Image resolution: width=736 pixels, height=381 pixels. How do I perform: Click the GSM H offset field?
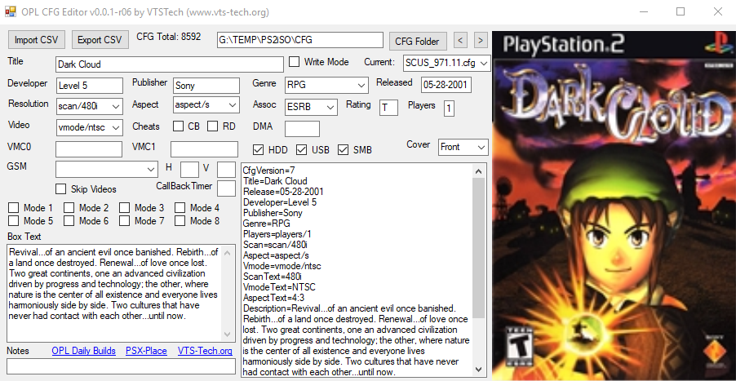point(189,169)
